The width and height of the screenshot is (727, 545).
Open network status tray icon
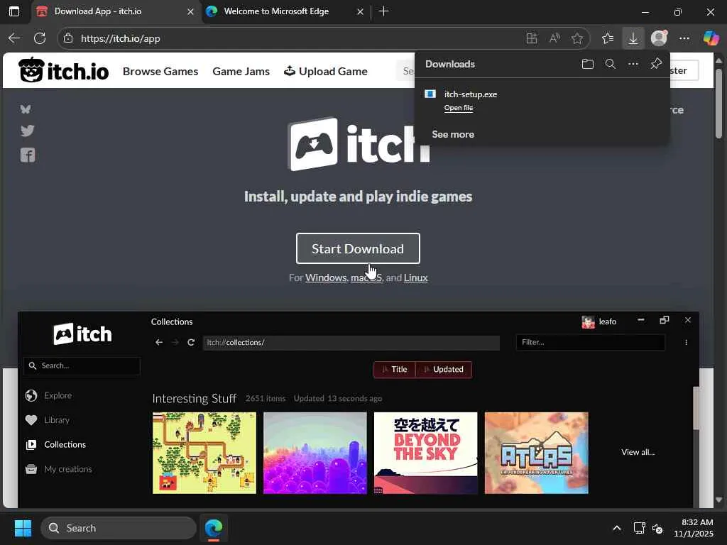[x=640, y=528]
